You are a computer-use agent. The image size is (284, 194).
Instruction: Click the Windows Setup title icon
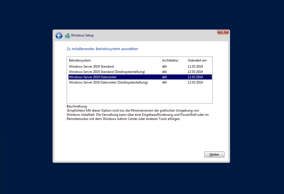click(67, 36)
